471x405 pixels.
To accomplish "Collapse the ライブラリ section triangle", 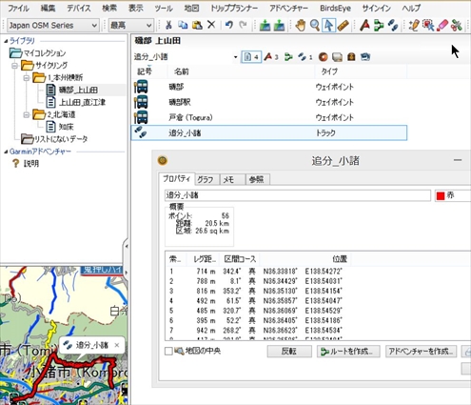I will pos(6,41).
